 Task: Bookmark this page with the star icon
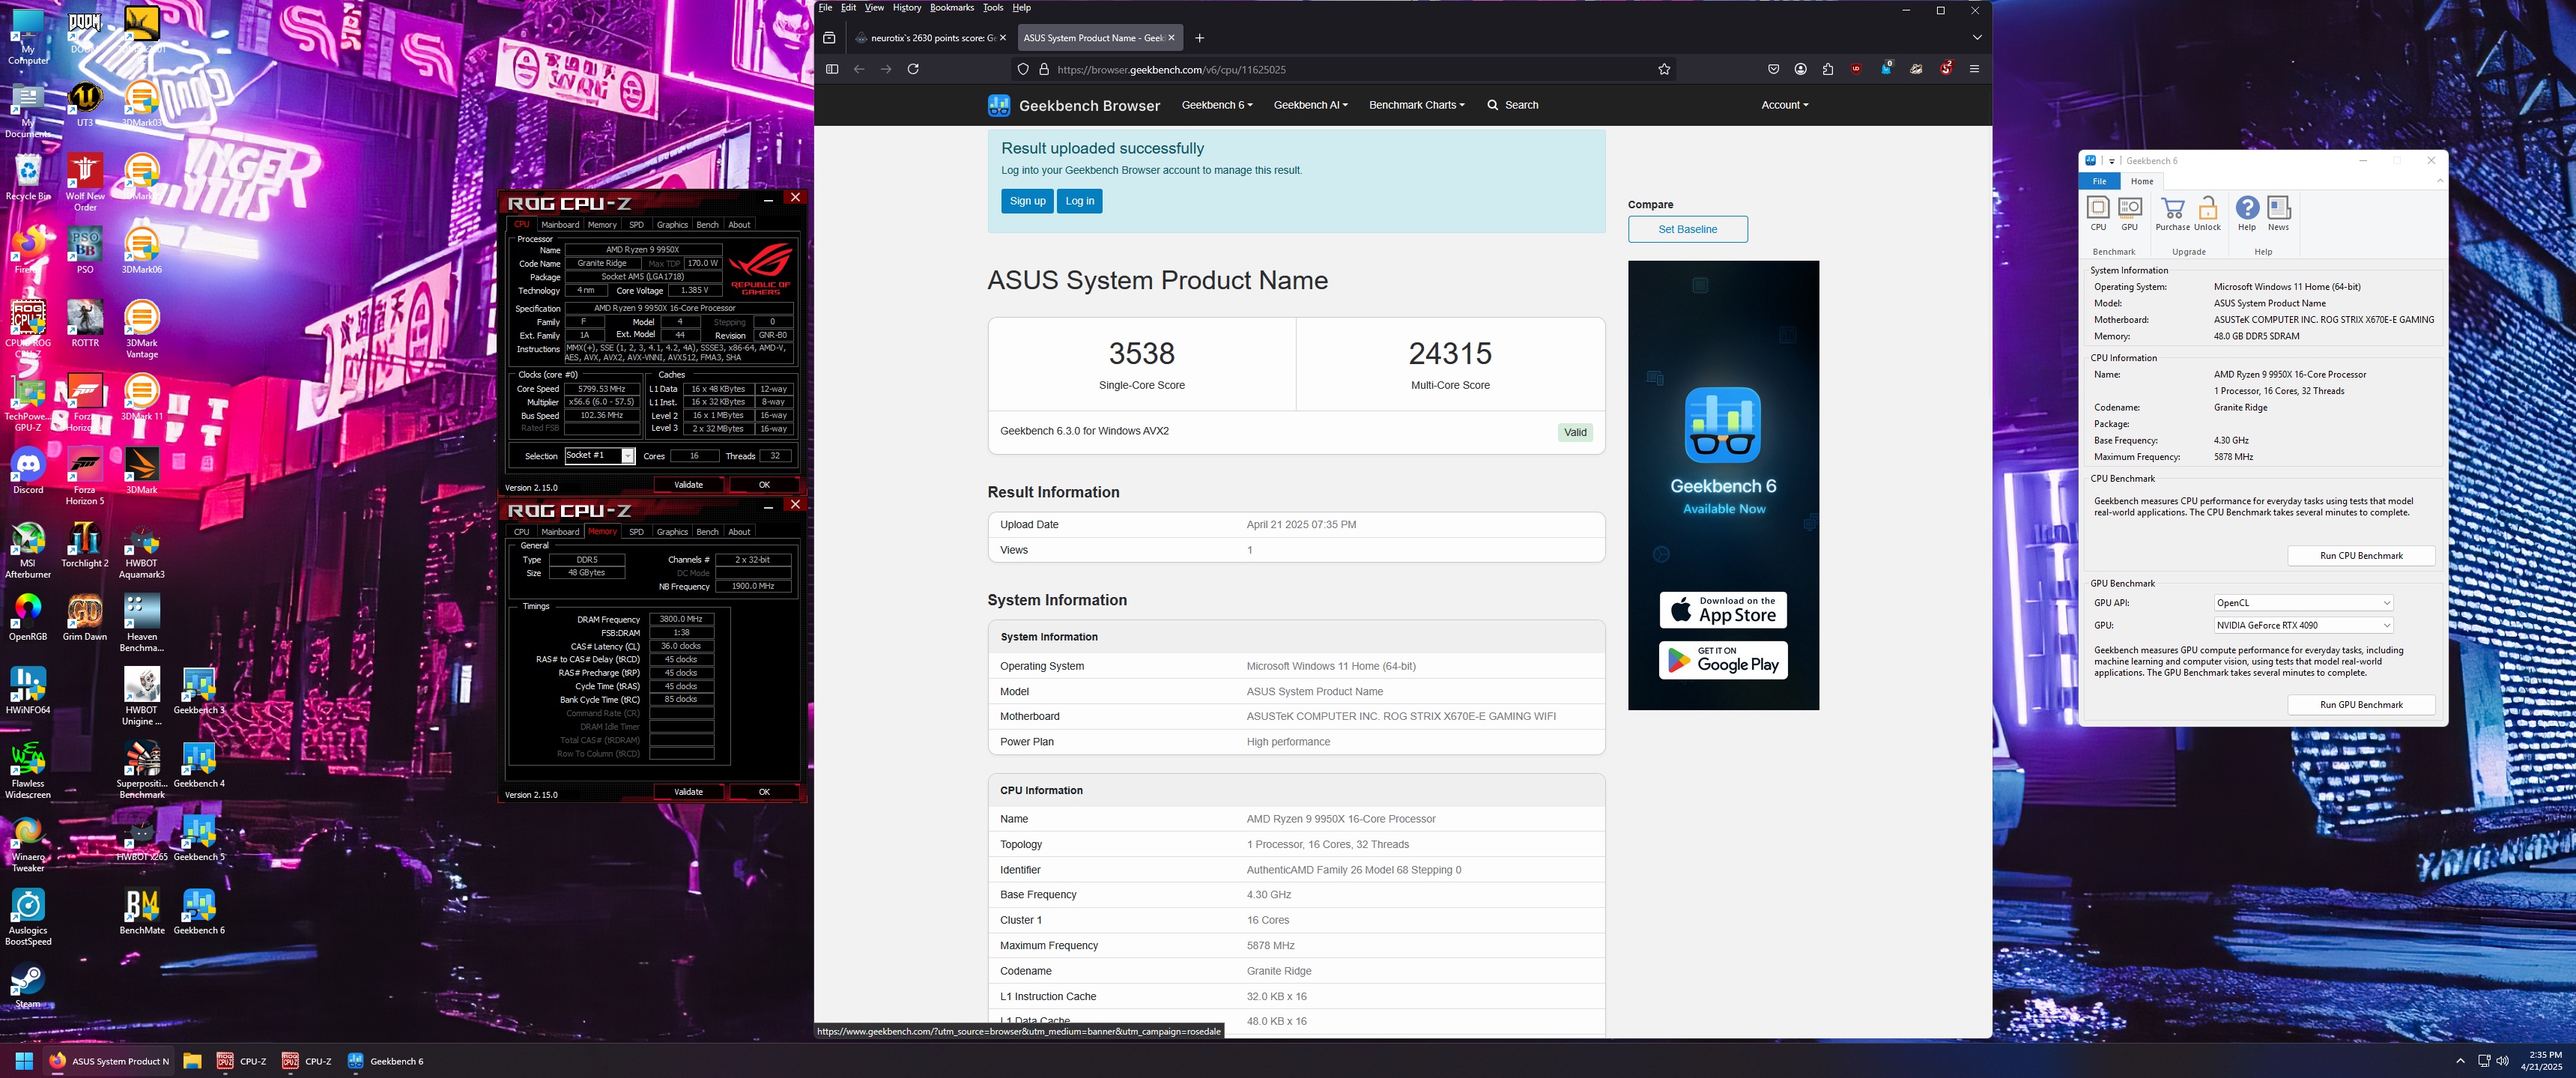tap(1664, 69)
